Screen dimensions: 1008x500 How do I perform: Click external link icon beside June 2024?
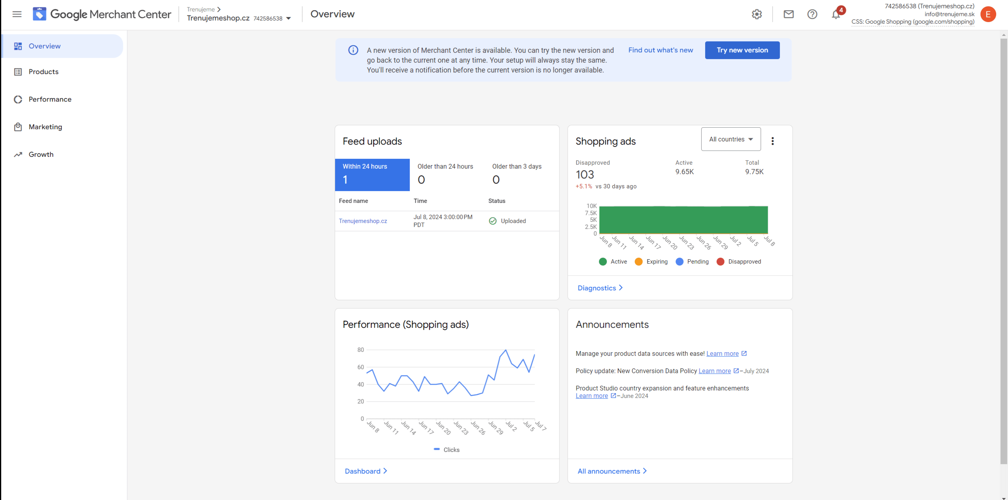(x=613, y=396)
